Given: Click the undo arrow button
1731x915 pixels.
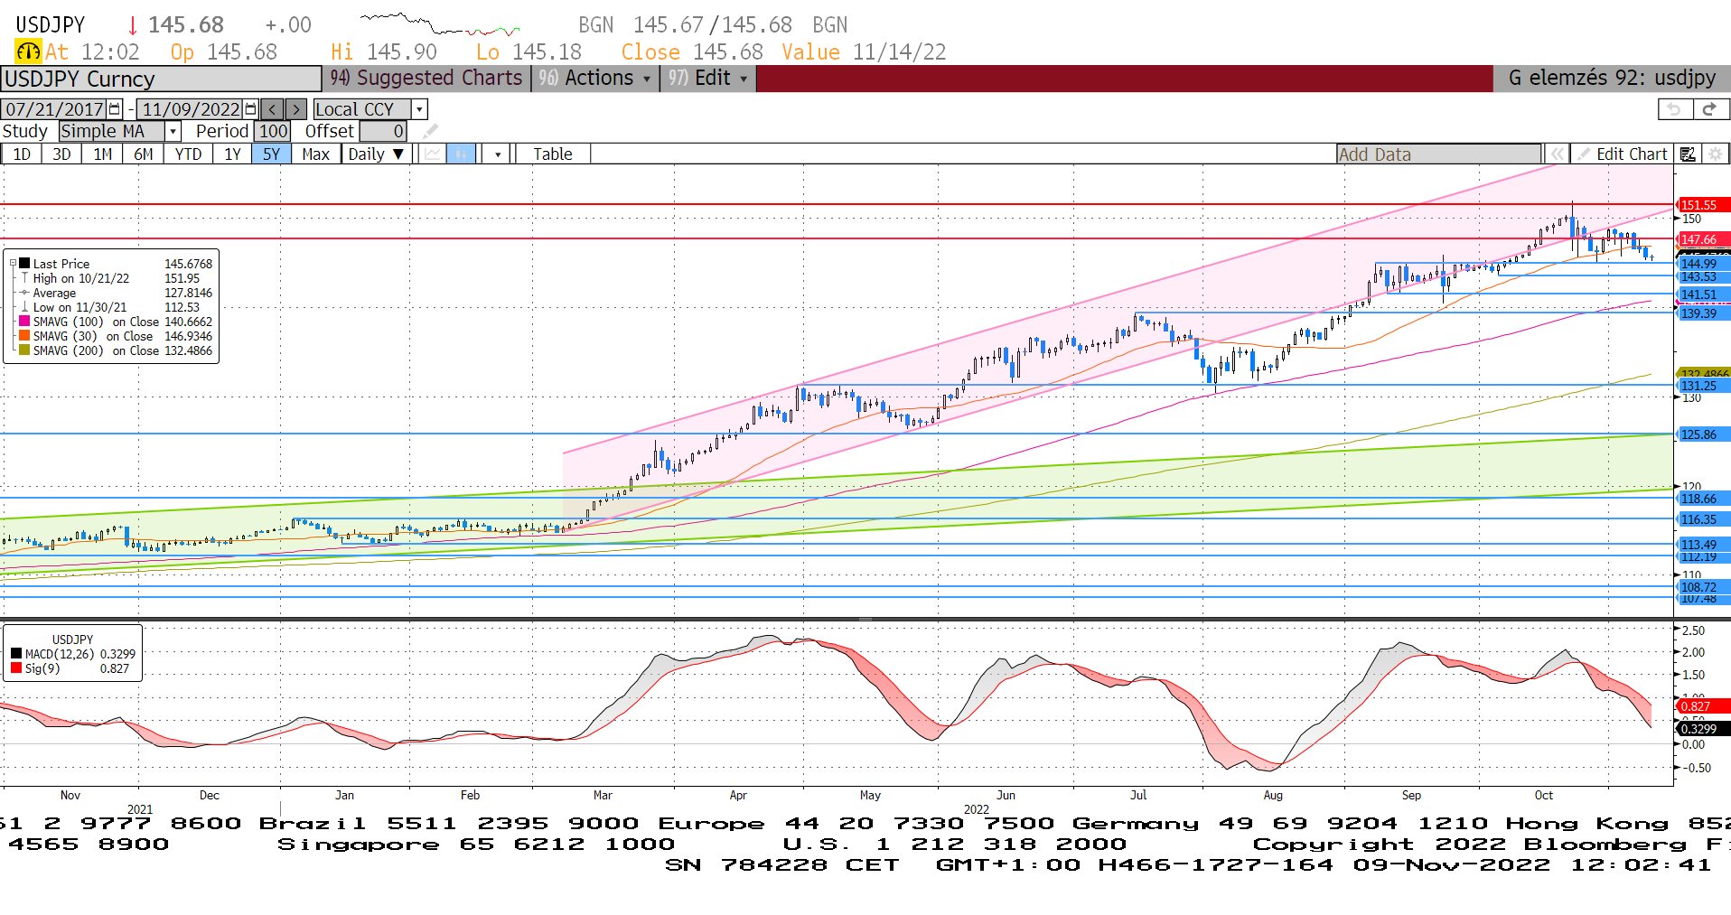Looking at the screenshot, I should 1675,109.
